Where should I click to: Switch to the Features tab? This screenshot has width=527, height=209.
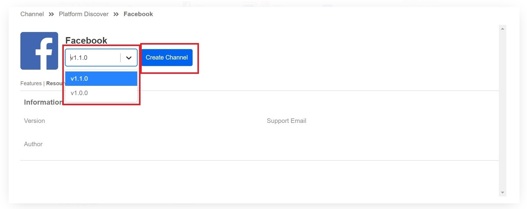pyautogui.click(x=31, y=83)
